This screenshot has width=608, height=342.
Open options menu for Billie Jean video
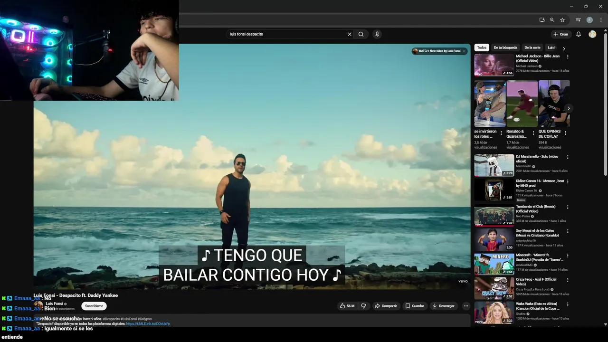[568, 57]
